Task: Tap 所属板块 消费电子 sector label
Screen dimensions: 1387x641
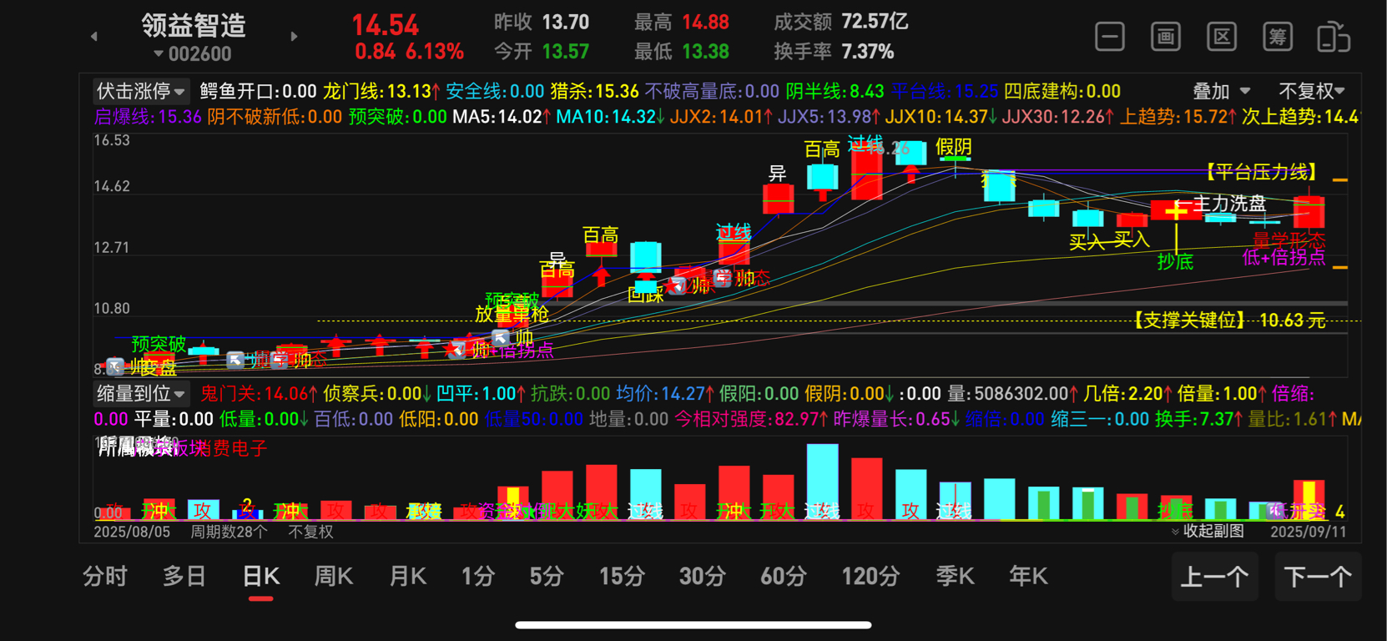Action: (184, 448)
